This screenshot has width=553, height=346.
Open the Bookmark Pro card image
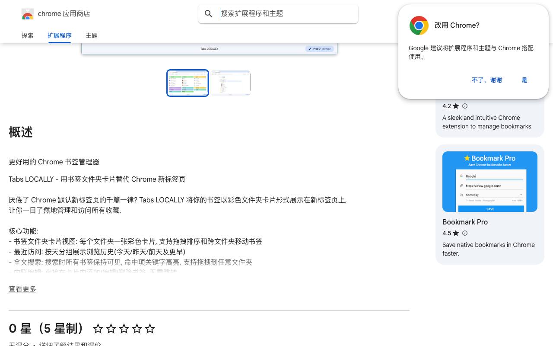[x=490, y=182]
